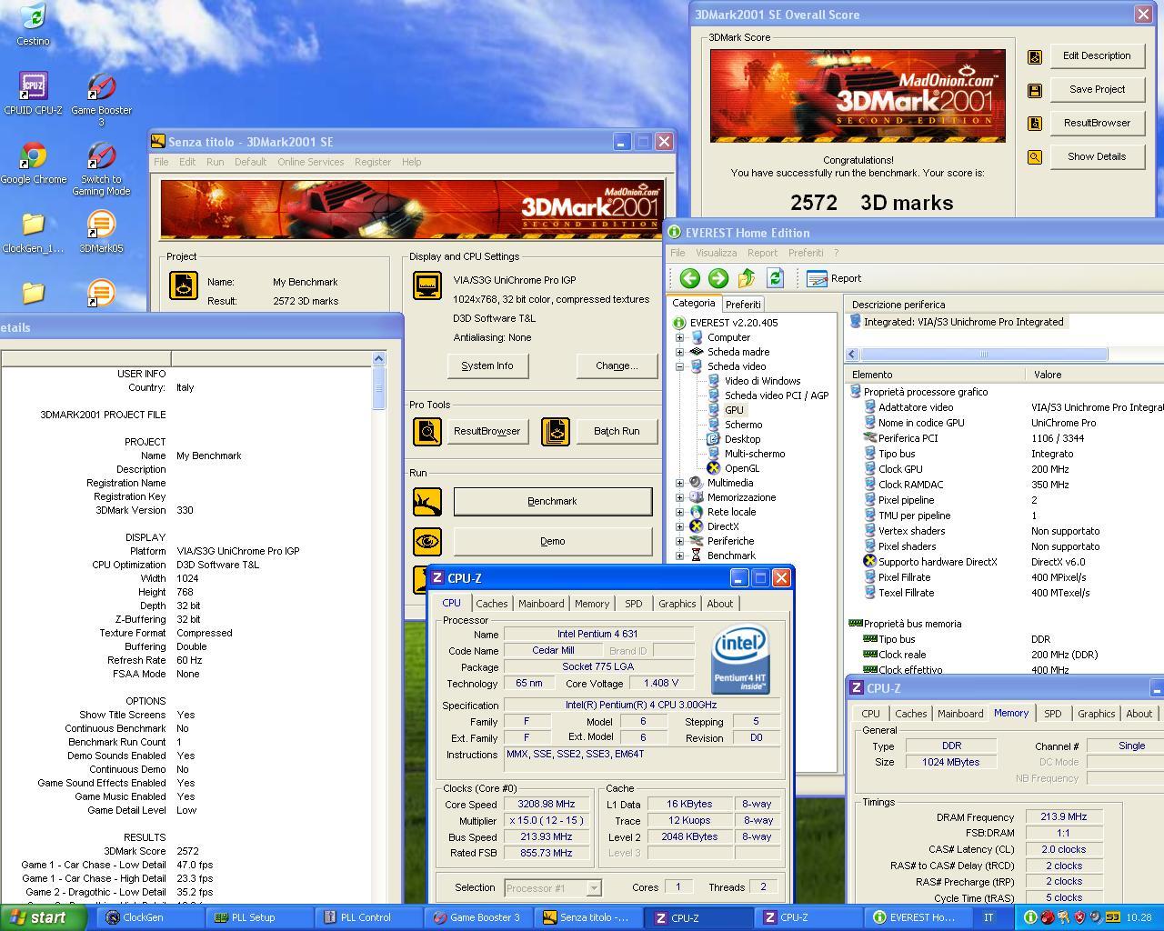Screen dimensions: 1164x931
Task: Expand the Memorizzazione tree node
Action: point(679,497)
